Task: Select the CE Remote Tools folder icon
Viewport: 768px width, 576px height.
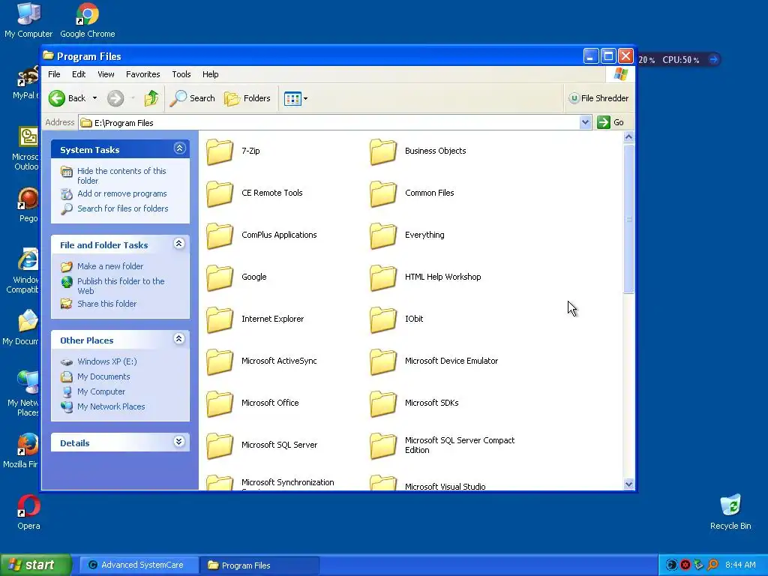Action: click(220, 193)
